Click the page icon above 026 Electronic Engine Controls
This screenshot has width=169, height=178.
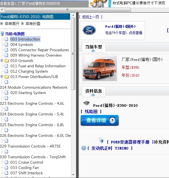6,130
